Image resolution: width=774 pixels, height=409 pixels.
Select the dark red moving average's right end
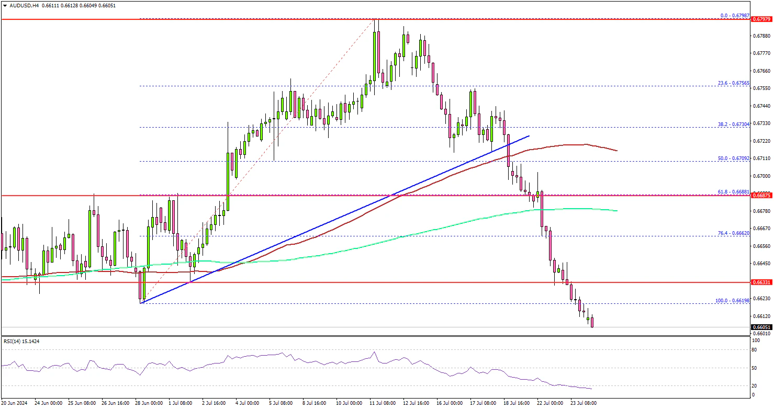point(616,150)
